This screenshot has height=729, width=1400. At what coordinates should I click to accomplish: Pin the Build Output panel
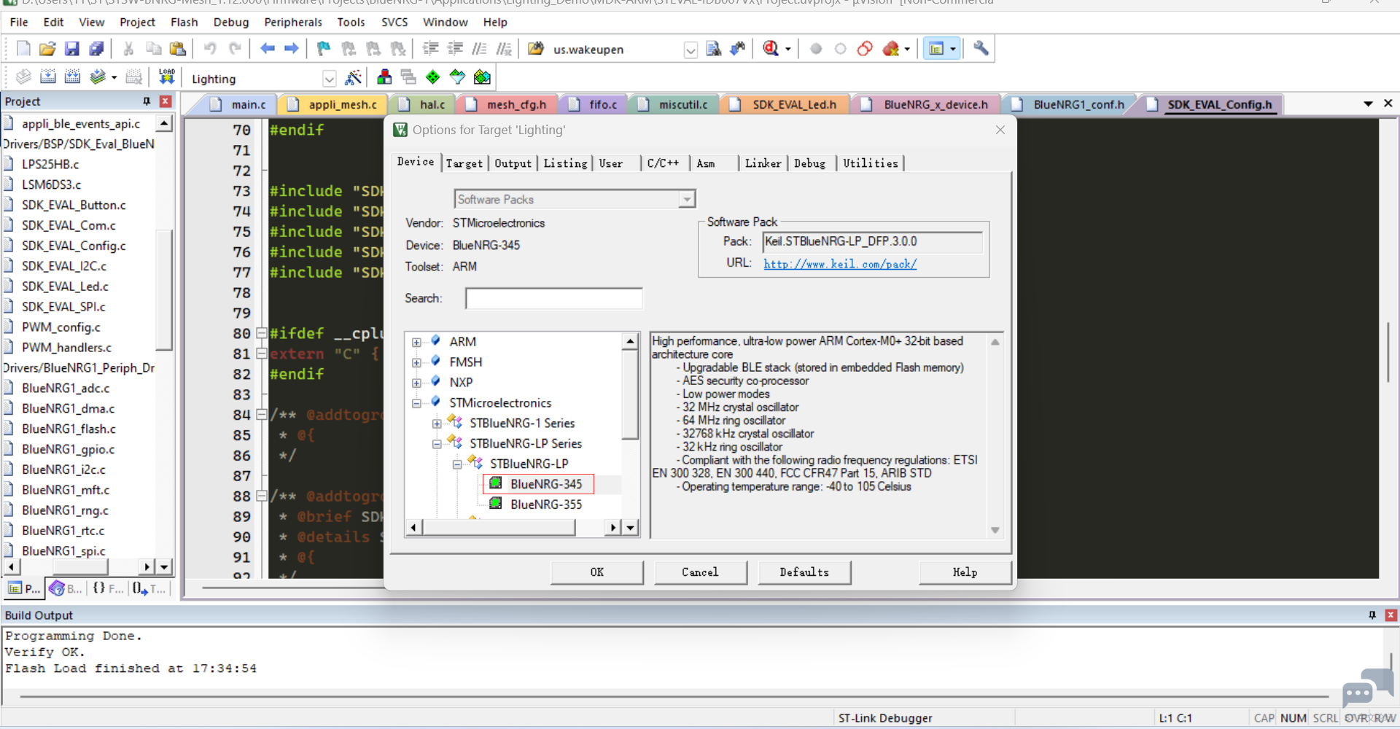[1372, 615]
